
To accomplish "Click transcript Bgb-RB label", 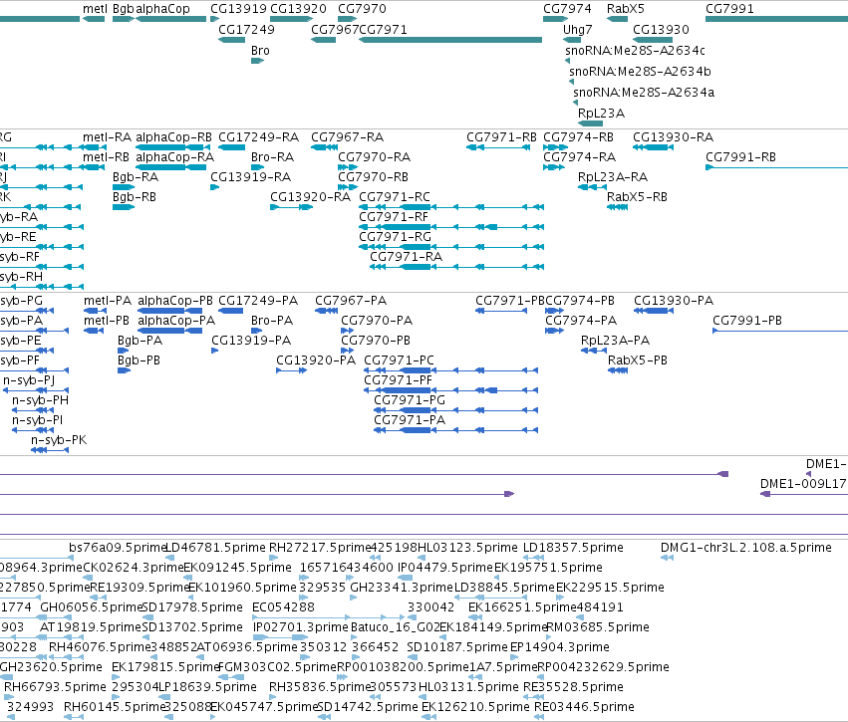I will pos(135,197).
